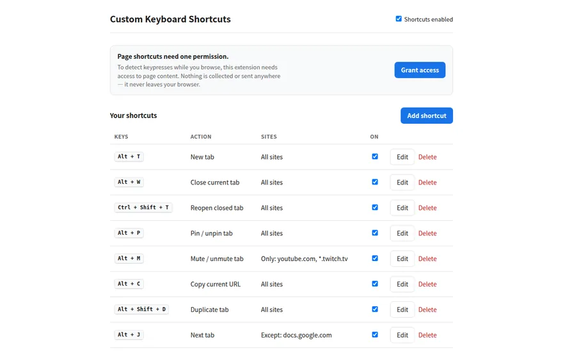The image size is (563, 351).
Task: Toggle the Duplicate tab checkbox
Action: 375,309
